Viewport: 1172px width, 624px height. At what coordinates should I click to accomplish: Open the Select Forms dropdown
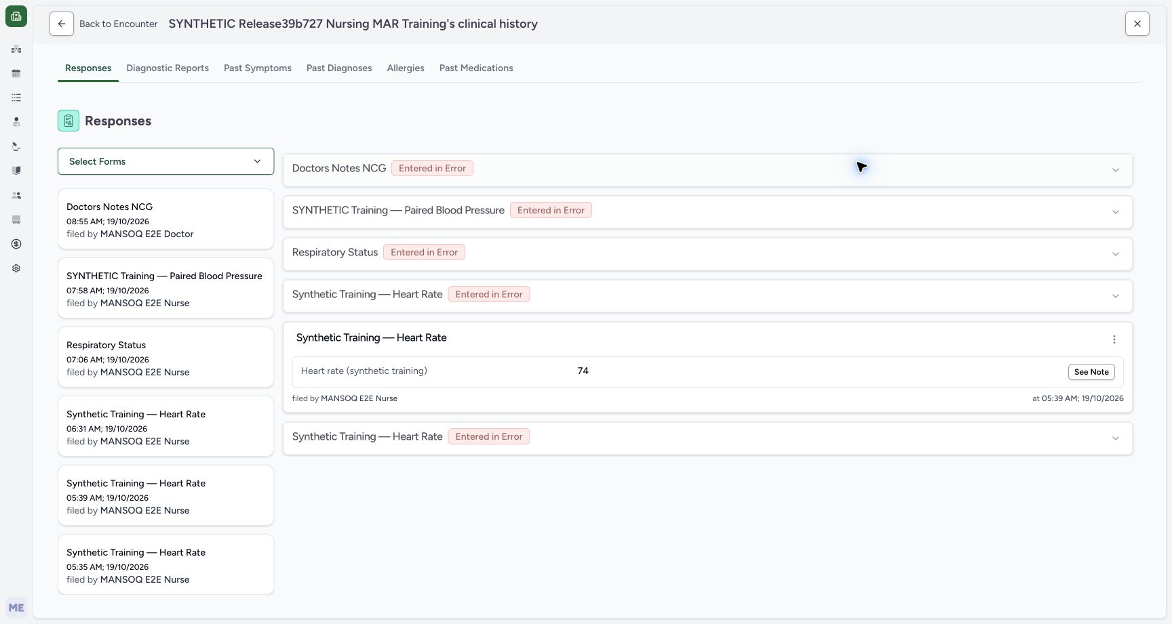point(165,161)
